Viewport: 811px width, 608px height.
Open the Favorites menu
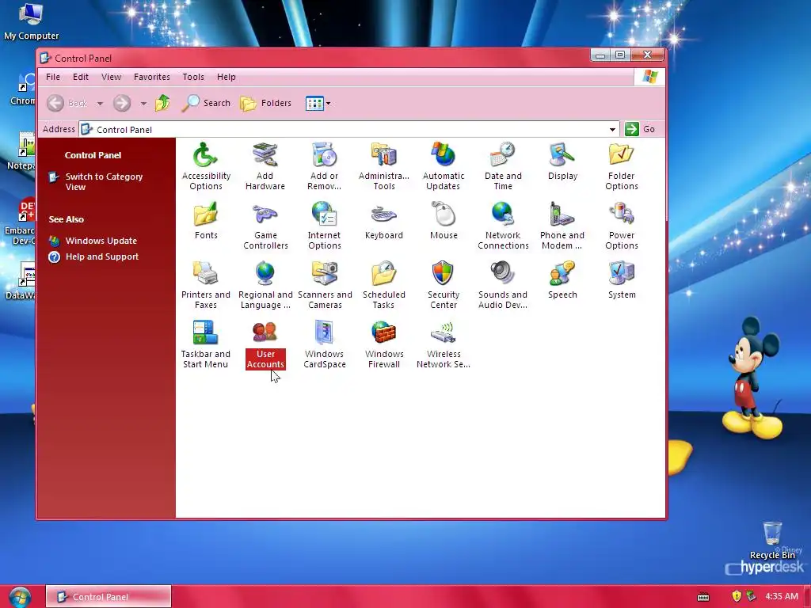(x=151, y=77)
